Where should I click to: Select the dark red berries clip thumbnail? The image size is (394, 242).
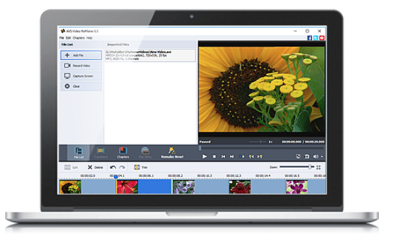[240, 187]
